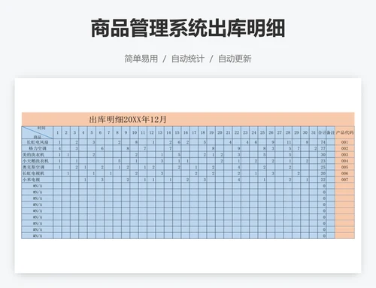
Task: Click the title 商品管理系统出库明细
Action: point(188,28)
